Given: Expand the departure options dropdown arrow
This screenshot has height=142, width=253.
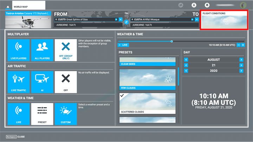Looking at the screenshot, I should [121, 19].
